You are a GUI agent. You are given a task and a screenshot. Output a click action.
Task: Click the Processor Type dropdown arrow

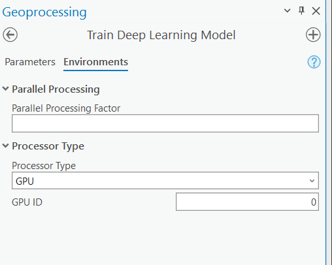coord(312,181)
